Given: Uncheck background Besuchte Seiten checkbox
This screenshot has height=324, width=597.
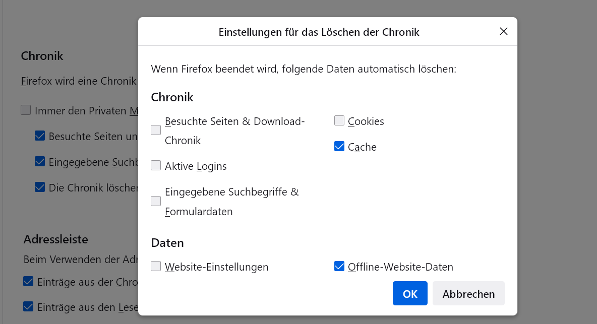Looking at the screenshot, I should pos(40,136).
